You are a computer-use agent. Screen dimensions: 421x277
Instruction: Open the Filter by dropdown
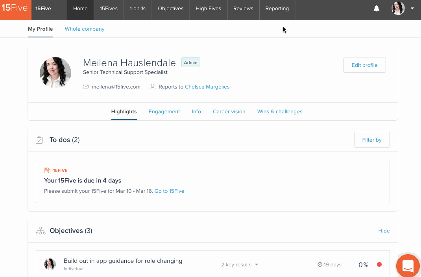click(x=372, y=140)
